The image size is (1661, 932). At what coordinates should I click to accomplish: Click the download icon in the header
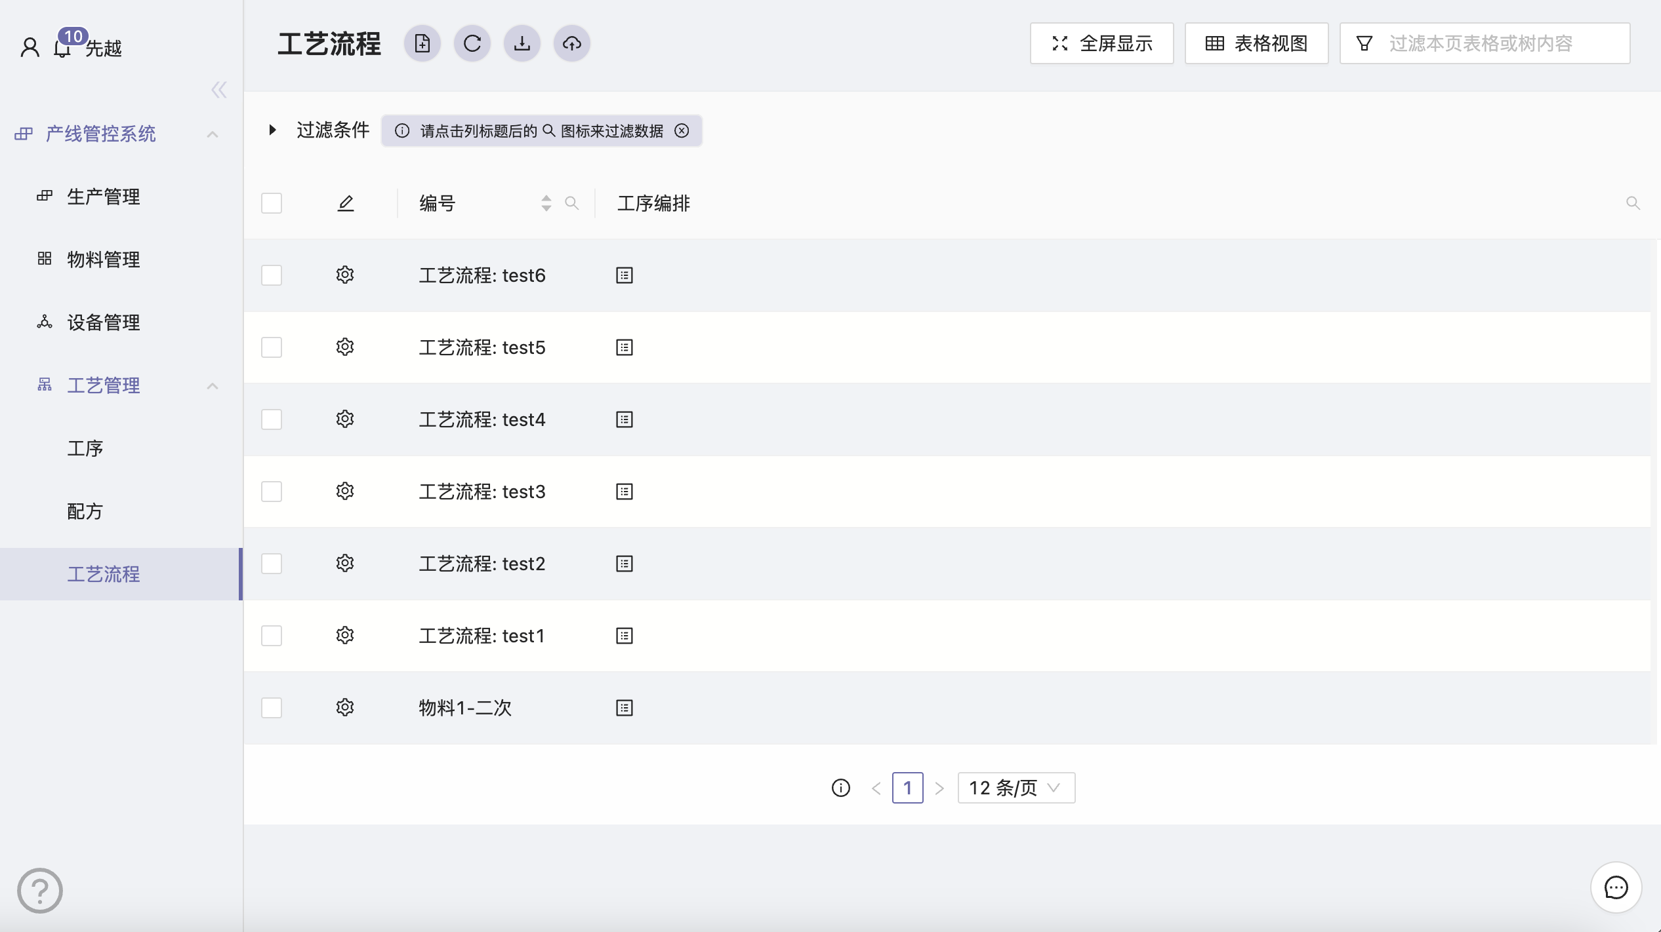tap(522, 44)
